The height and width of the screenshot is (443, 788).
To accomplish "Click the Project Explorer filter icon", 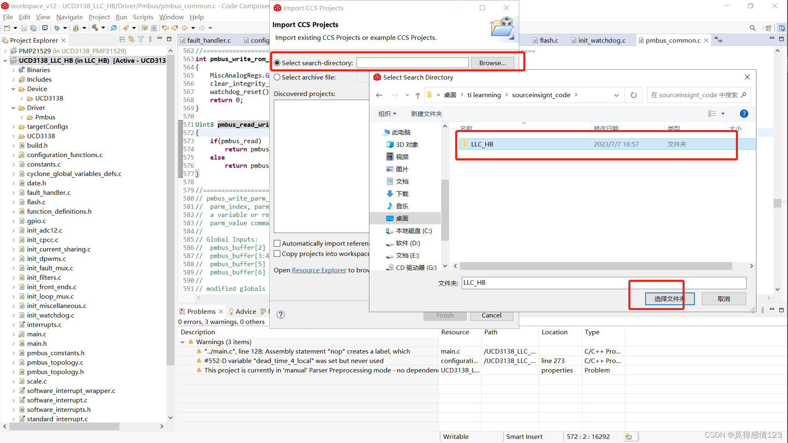I will tap(141, 39).
